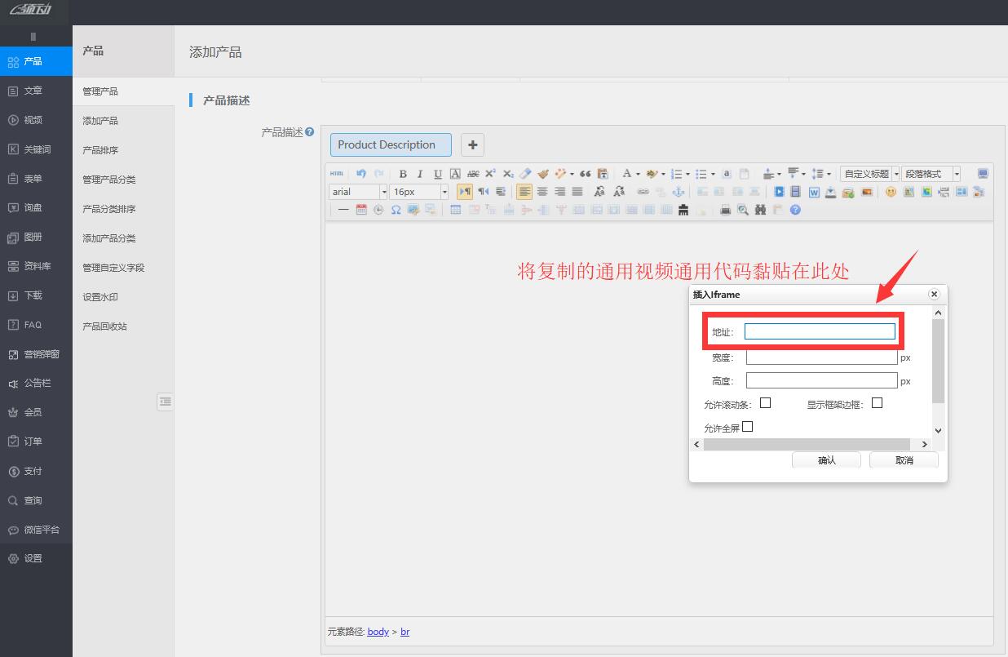Select 文章 in the left sidebar
The height and width of the screenshot is (657, 1008).
pos(33,91)
